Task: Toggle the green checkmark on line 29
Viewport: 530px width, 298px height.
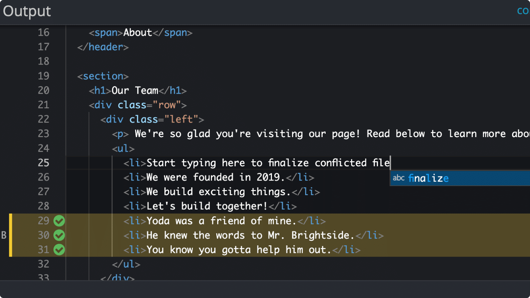Action: click(59, 221)
